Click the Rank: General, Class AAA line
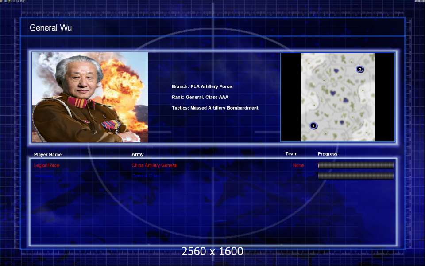 tap(200, 97)
